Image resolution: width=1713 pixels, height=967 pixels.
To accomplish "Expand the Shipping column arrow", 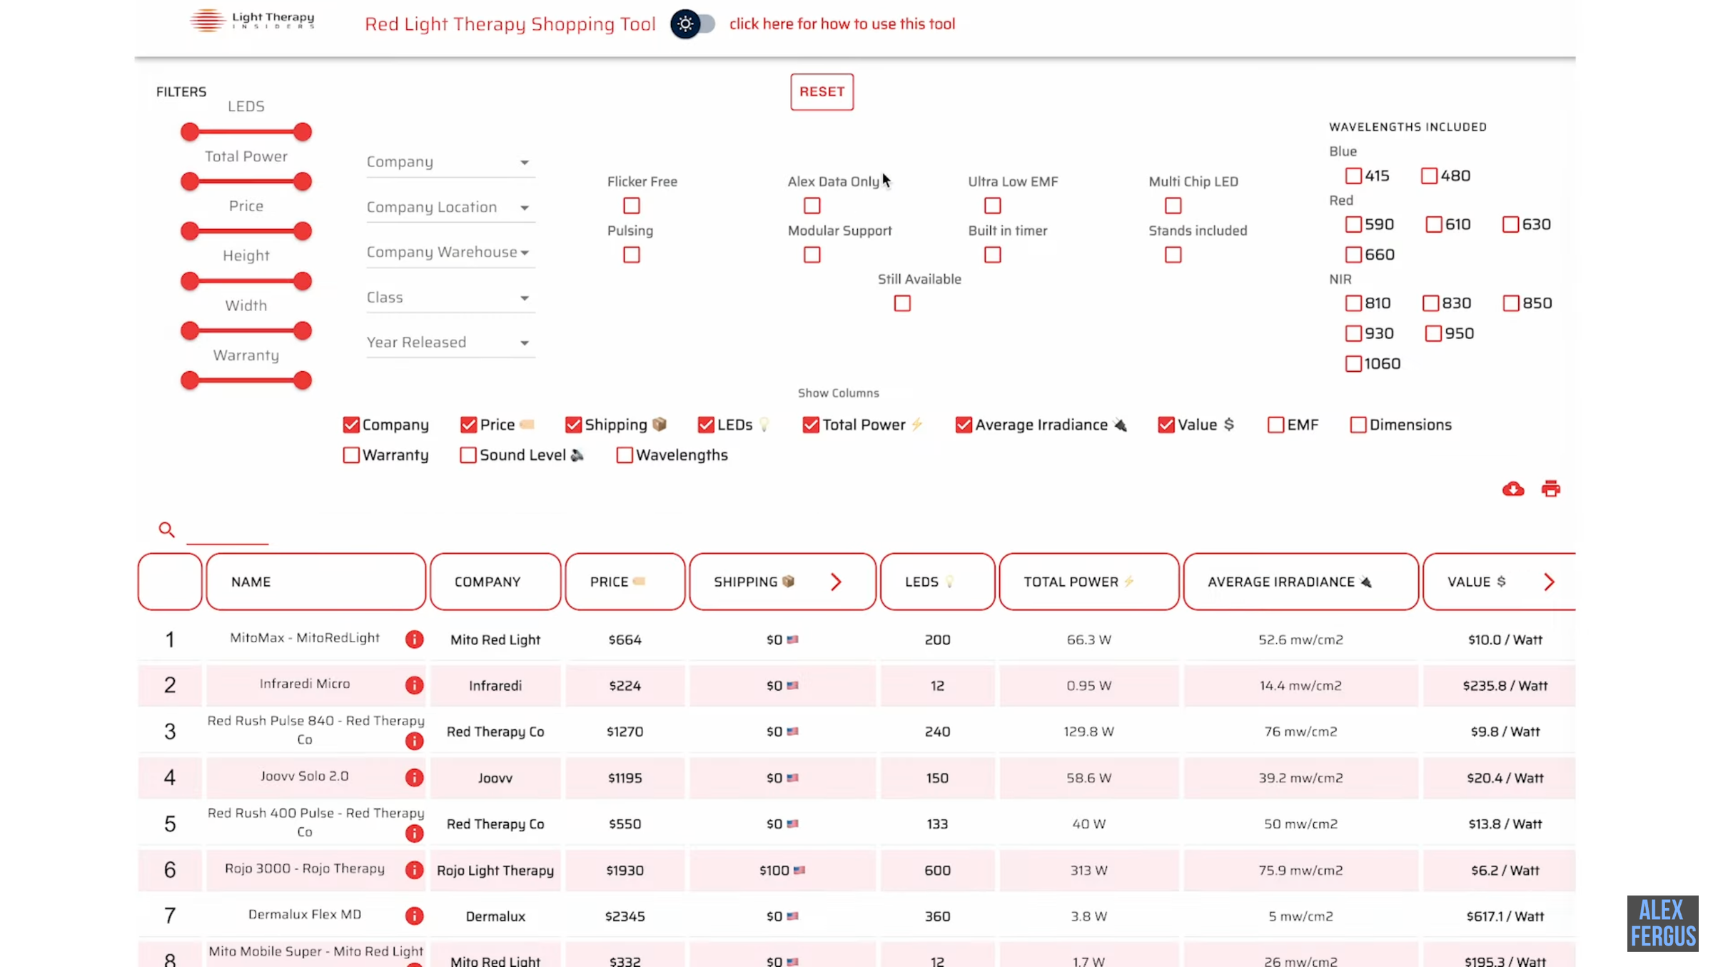I will tap(836, 582).
